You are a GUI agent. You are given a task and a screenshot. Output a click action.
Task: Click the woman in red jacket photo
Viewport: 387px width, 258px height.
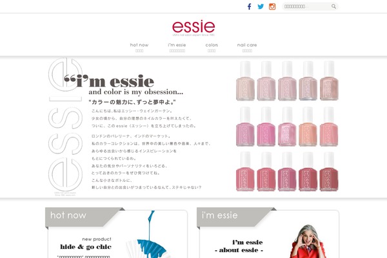(x=308, y=241)
